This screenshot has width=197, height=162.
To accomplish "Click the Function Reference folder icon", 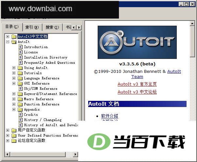I will coord(20,104).
